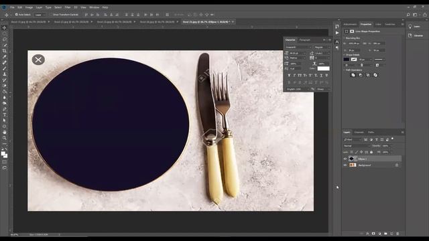
Task: Switch to the Paragraph tab
Action: coord(304,40)
